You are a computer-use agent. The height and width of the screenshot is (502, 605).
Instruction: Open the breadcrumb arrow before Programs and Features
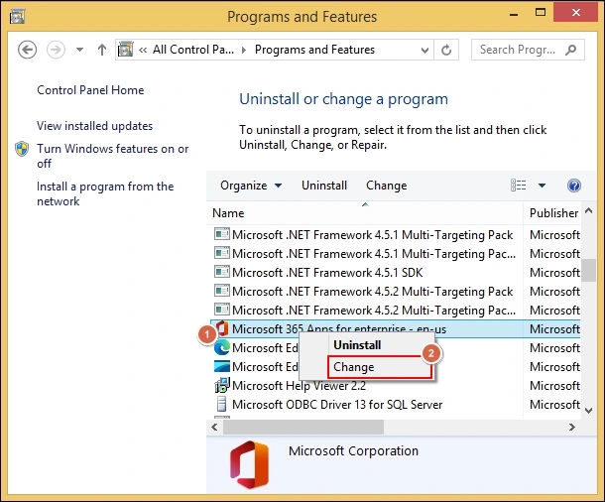click(244, 50)
